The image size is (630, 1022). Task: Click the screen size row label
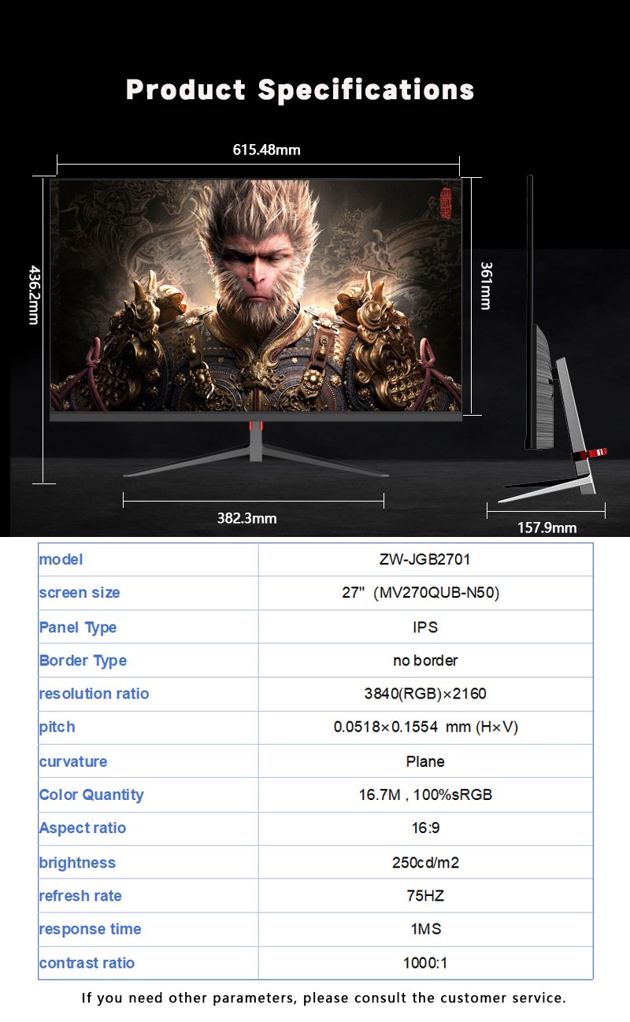pos(80,593)
